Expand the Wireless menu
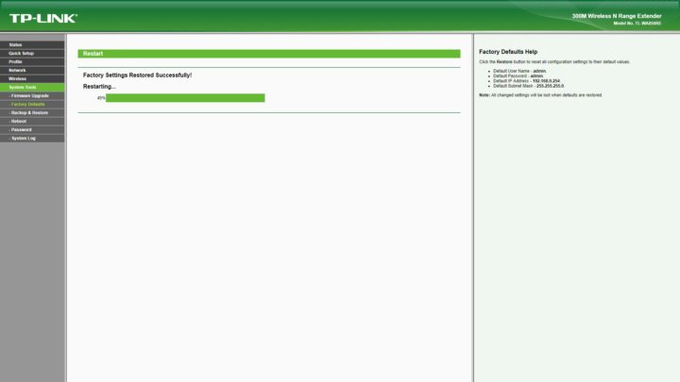The width and height of the screenshot is (680, 382). point(18,78)
